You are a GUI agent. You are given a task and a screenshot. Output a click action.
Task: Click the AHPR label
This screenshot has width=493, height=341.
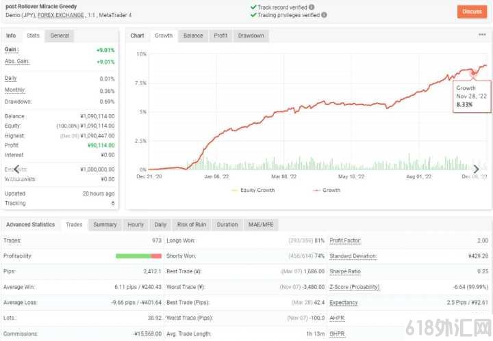point(337,318)
